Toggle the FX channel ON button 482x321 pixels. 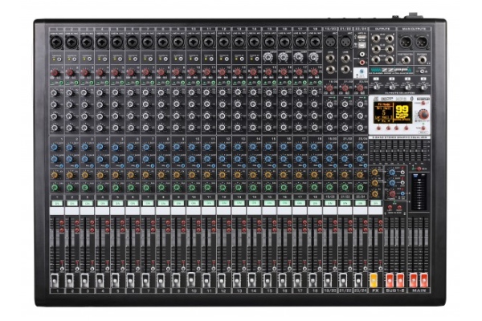pos(375,203)
